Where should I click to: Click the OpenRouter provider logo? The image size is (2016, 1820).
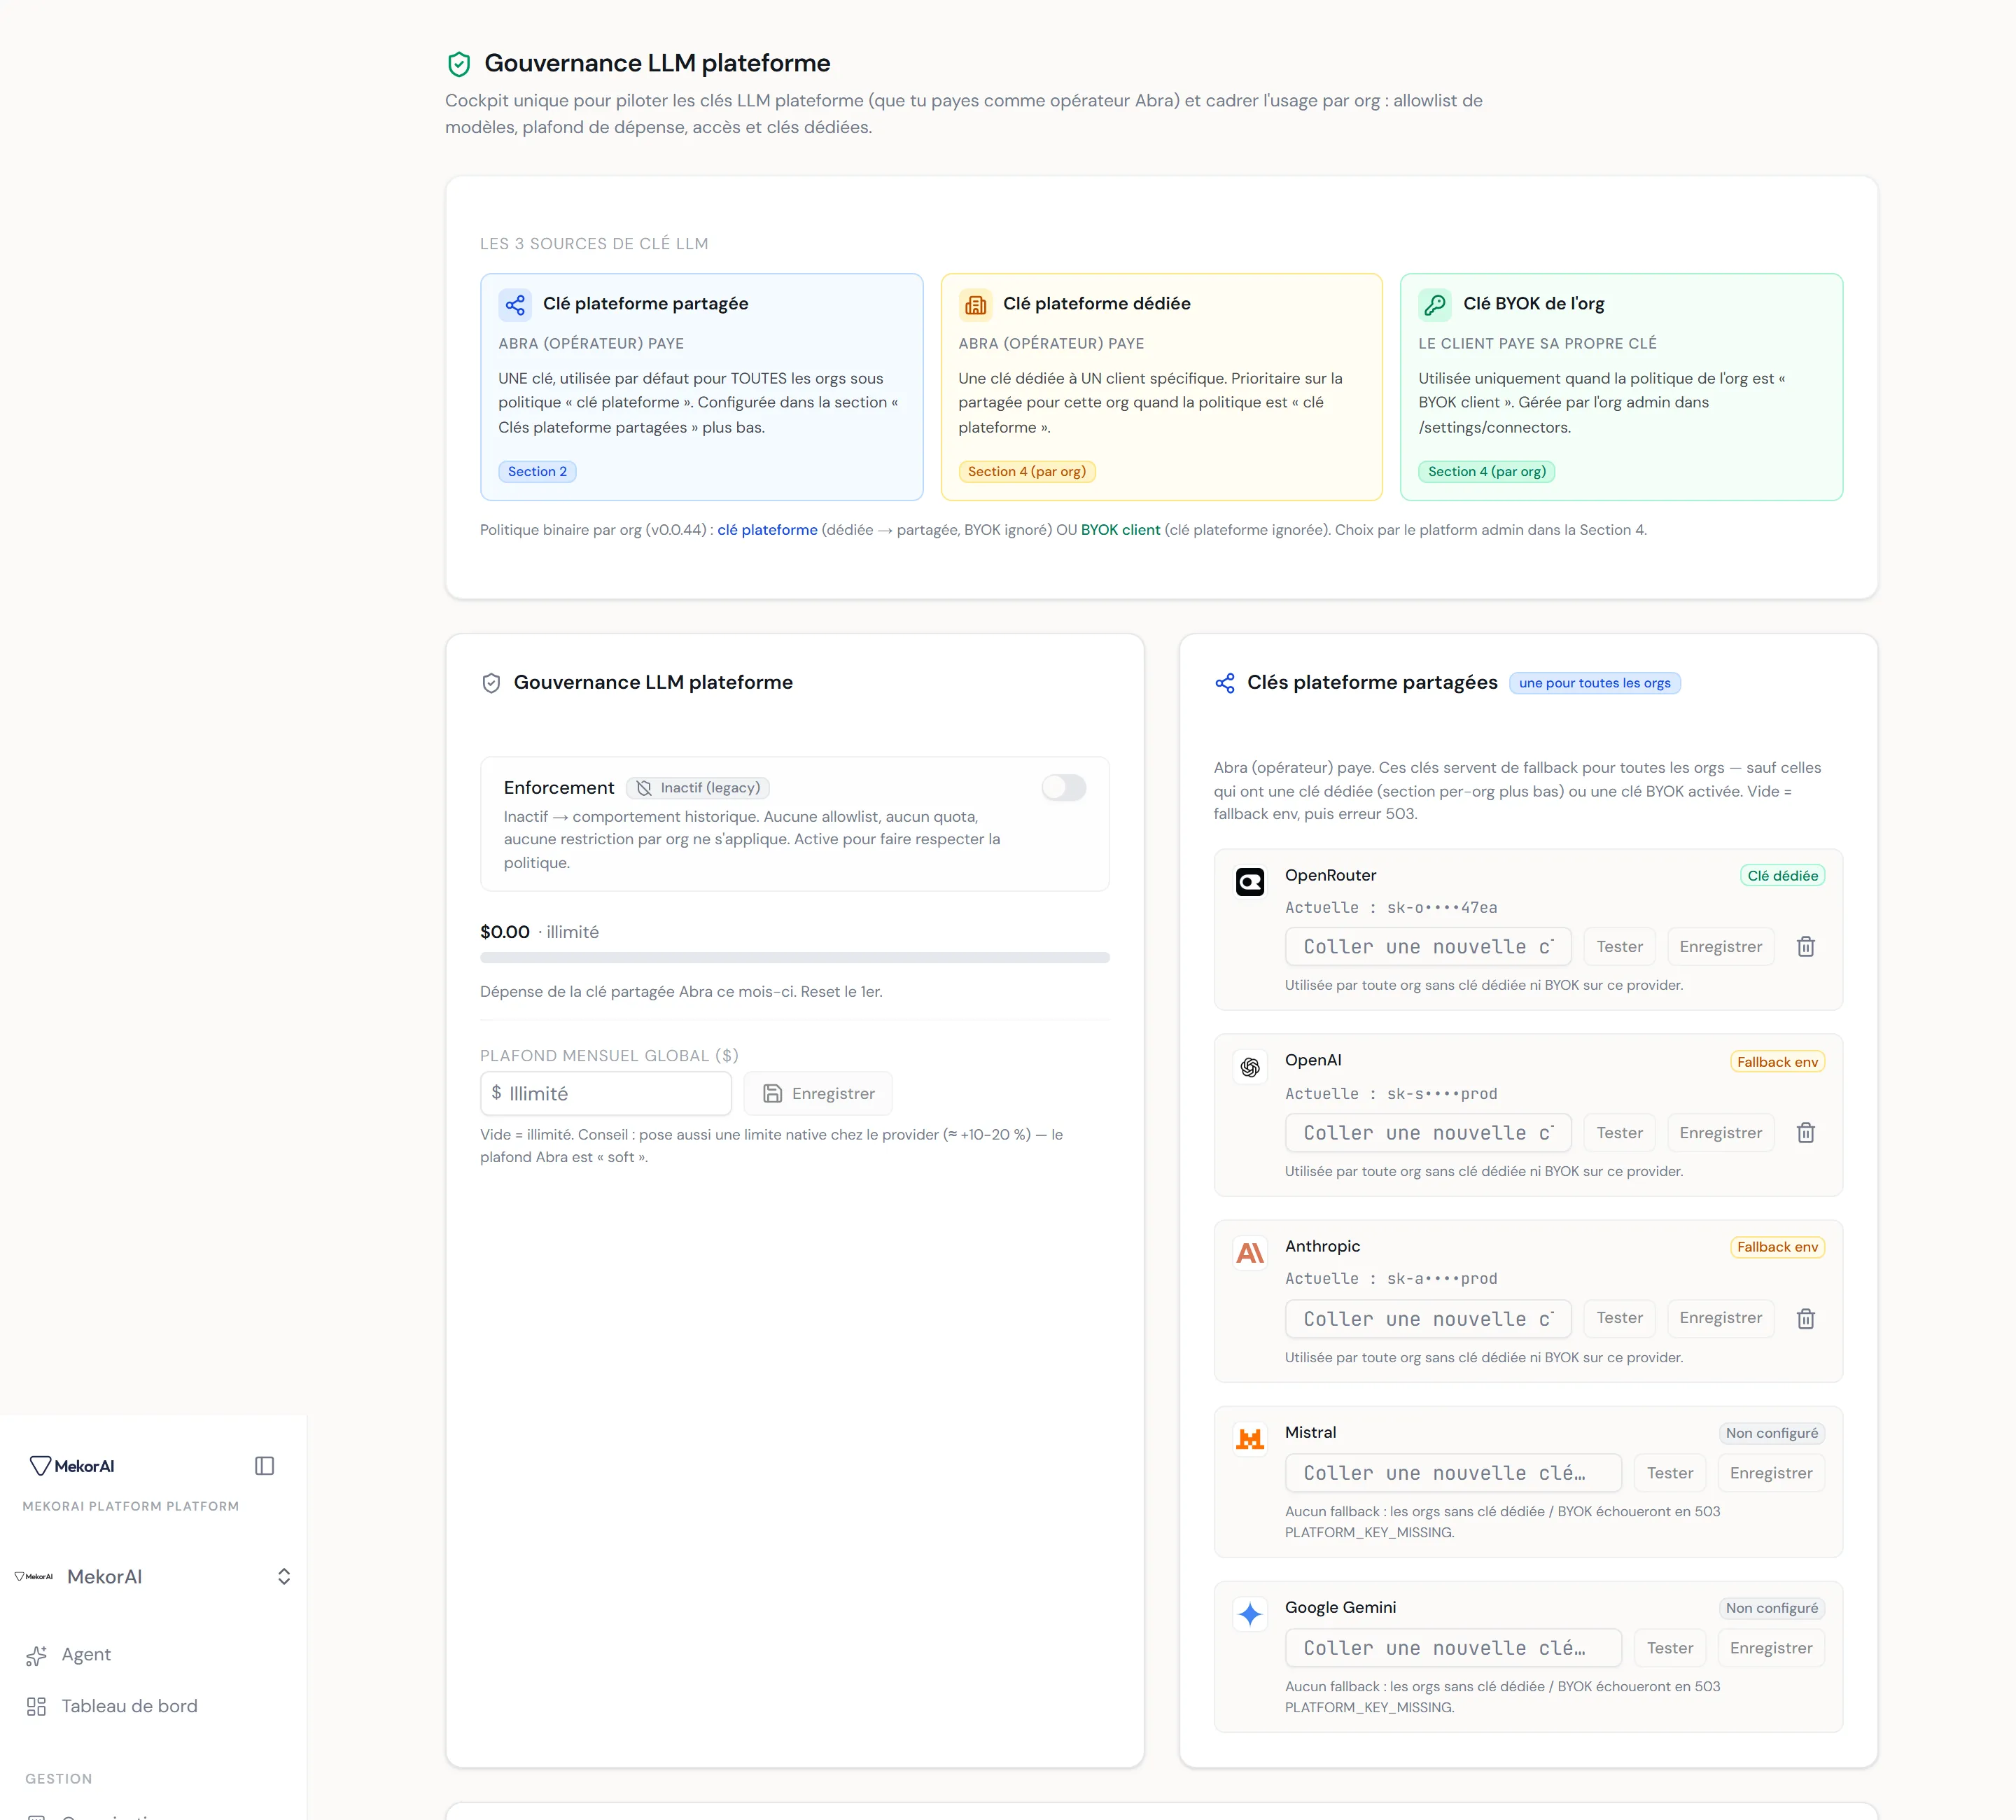[1250, 882]
